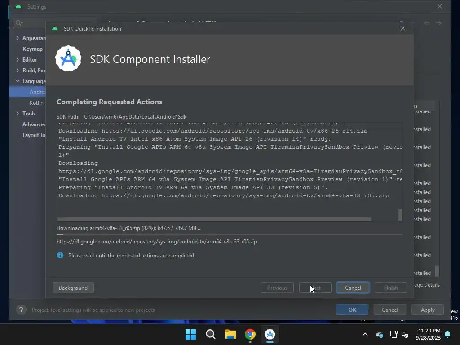The image size is (460, 345).
Task: Click the vertical scrollbar thumb of install log
Action: point(400,215)
